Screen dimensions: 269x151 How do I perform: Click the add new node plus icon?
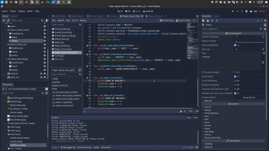pos(4,21)
